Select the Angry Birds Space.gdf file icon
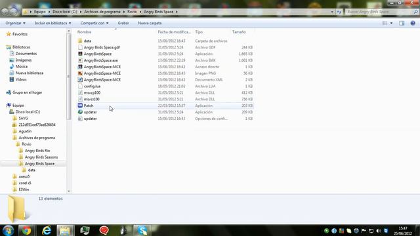The width and height of the screenshot is (420, 236). click(x=80, y=47)
